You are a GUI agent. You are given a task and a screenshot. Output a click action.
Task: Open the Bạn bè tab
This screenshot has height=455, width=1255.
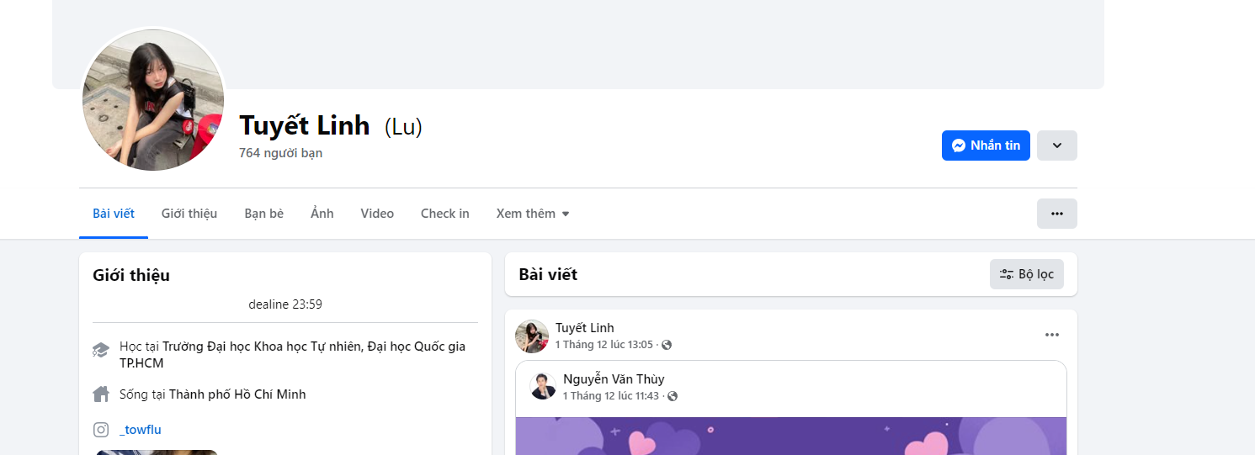coord(263,214)
